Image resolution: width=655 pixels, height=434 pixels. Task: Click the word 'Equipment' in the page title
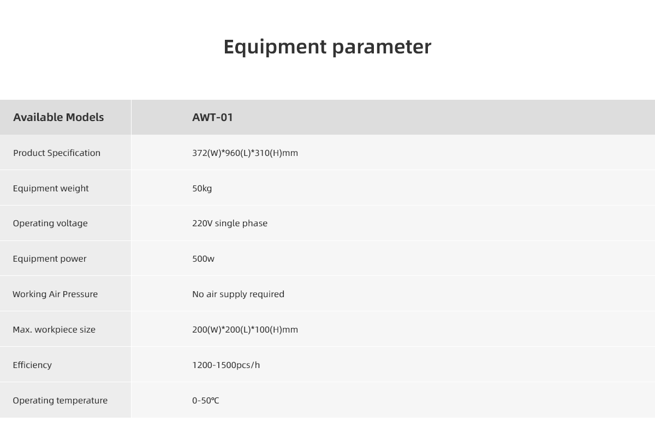pos(275,47)
